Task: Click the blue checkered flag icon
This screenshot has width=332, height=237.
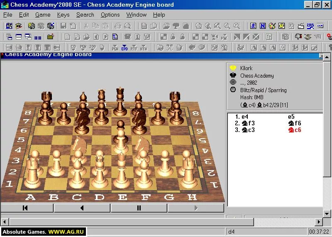Action: pyautogui.click(x=310, y=26)
